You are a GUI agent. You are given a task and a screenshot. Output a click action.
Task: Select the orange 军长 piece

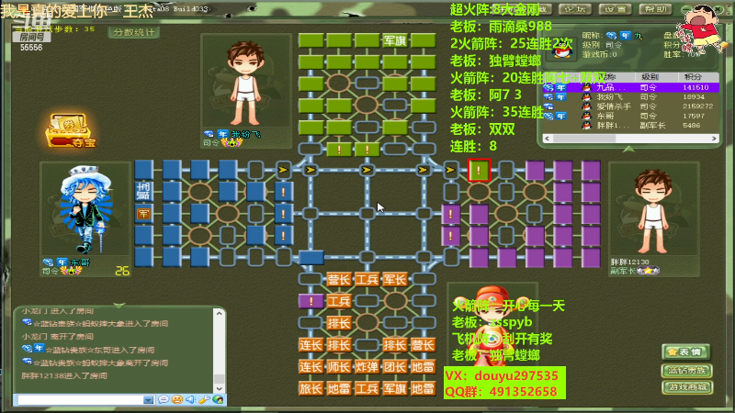395,280
